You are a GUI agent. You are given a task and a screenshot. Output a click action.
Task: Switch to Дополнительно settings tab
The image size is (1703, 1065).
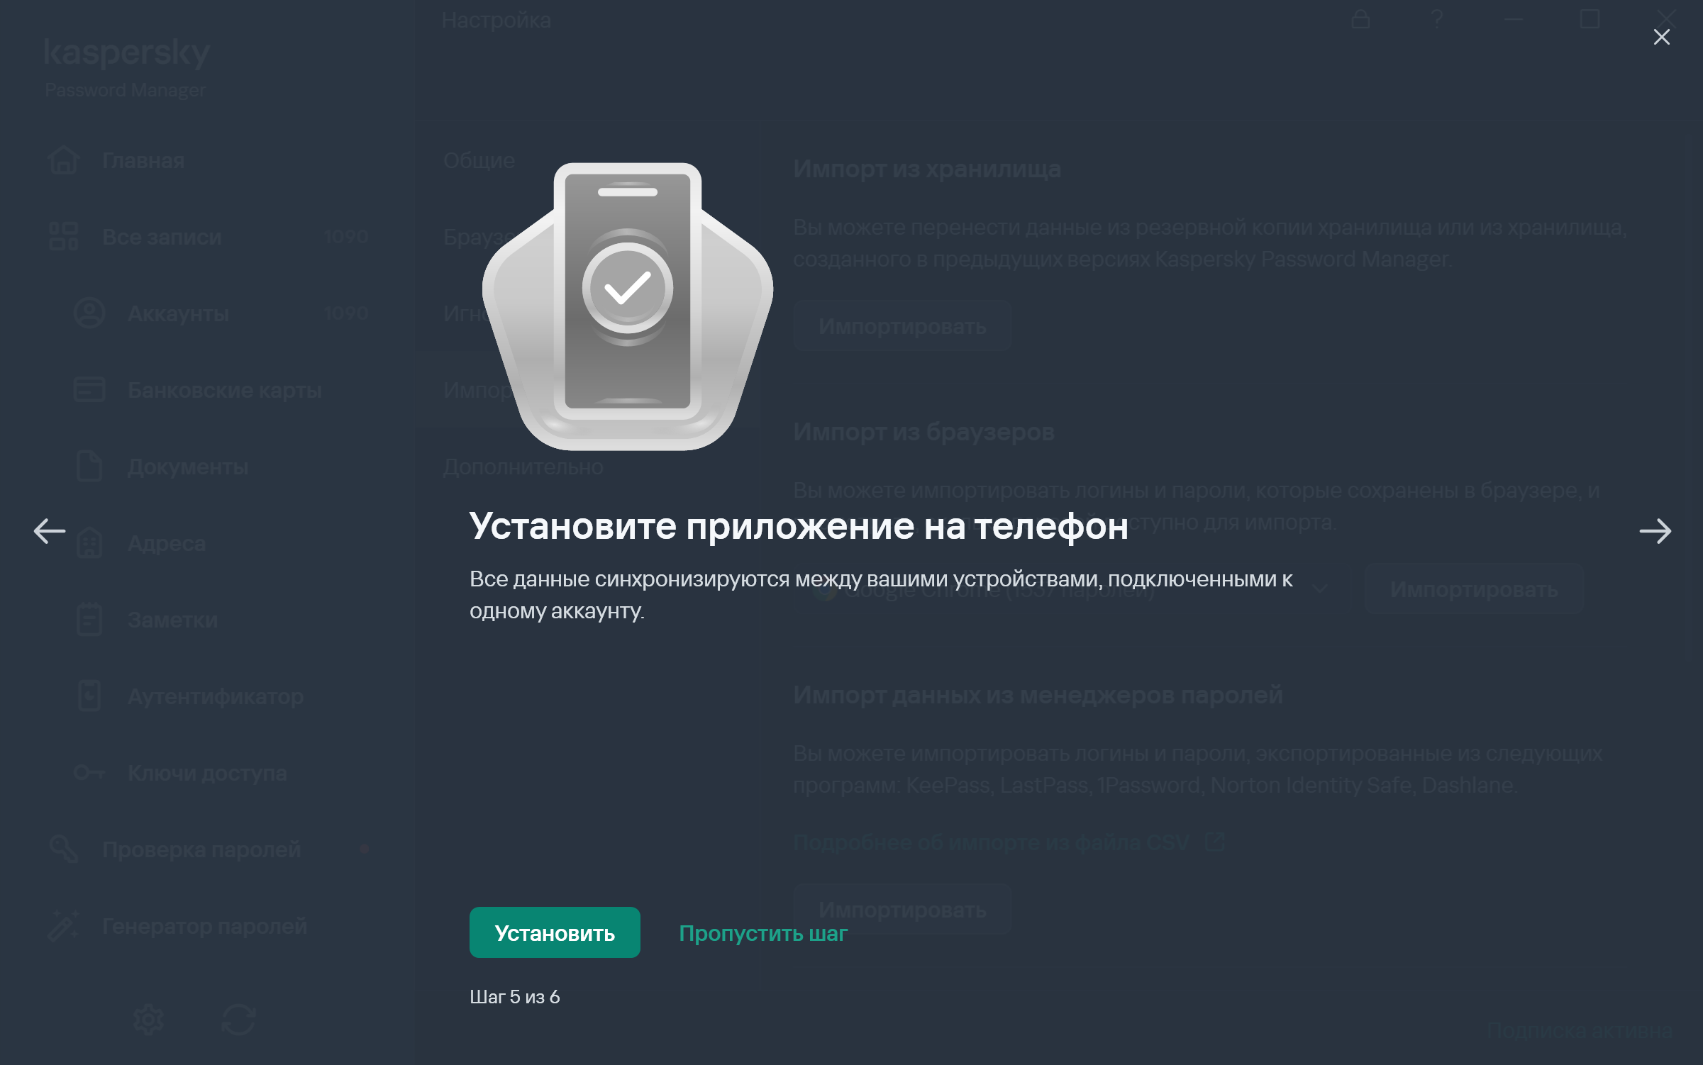(523, 467)
